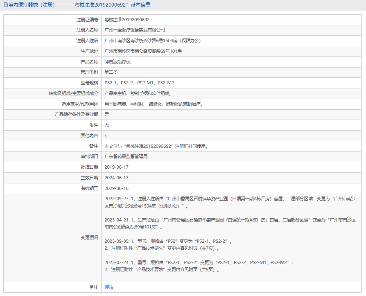This screenshot has height=296, width=366.
Task: Click the bulb icon beside 注 label
Action: point(92,287)
